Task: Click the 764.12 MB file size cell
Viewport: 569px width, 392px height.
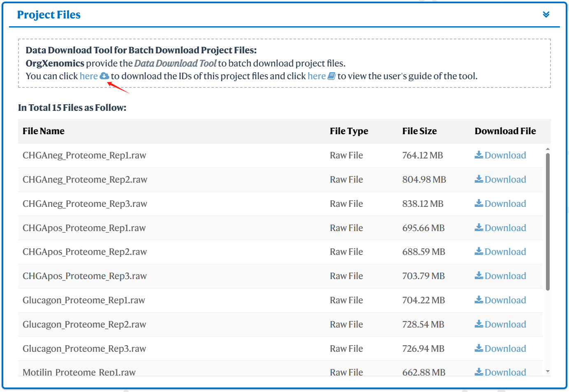Action: 423,155
